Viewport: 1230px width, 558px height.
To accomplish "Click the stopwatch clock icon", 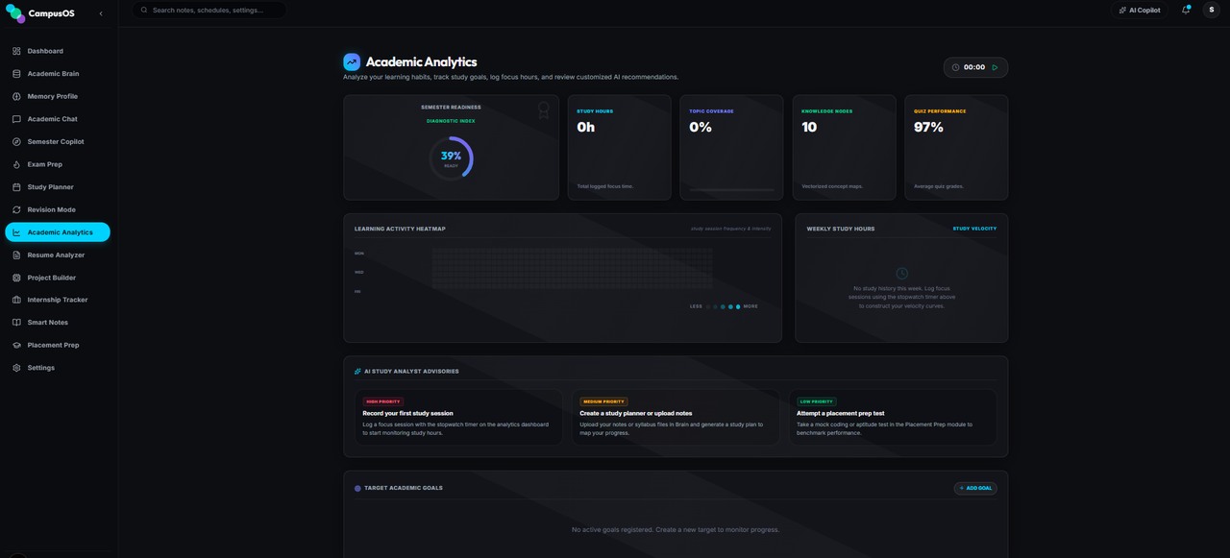I will [x=955, y=67].
